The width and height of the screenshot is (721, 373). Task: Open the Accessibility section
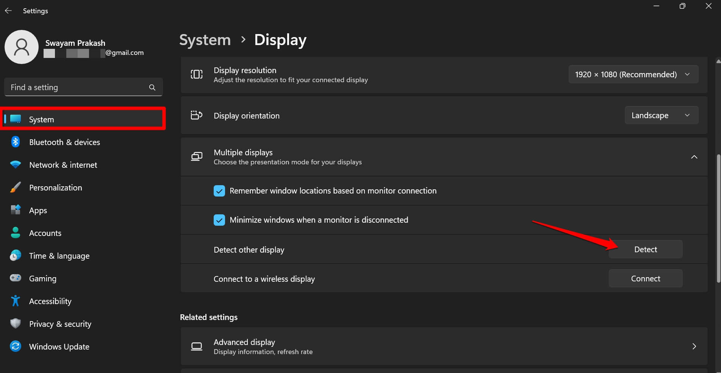tap(50, 301)
